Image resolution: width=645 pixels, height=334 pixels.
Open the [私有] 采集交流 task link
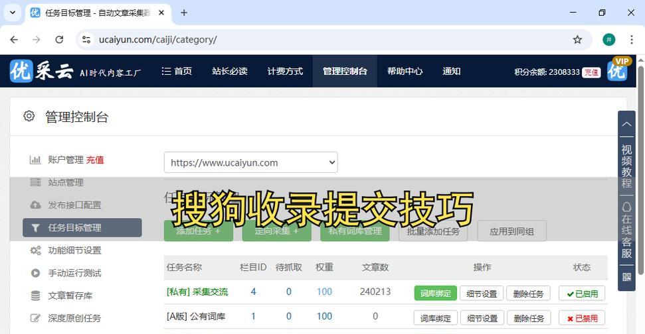[197, 292]
